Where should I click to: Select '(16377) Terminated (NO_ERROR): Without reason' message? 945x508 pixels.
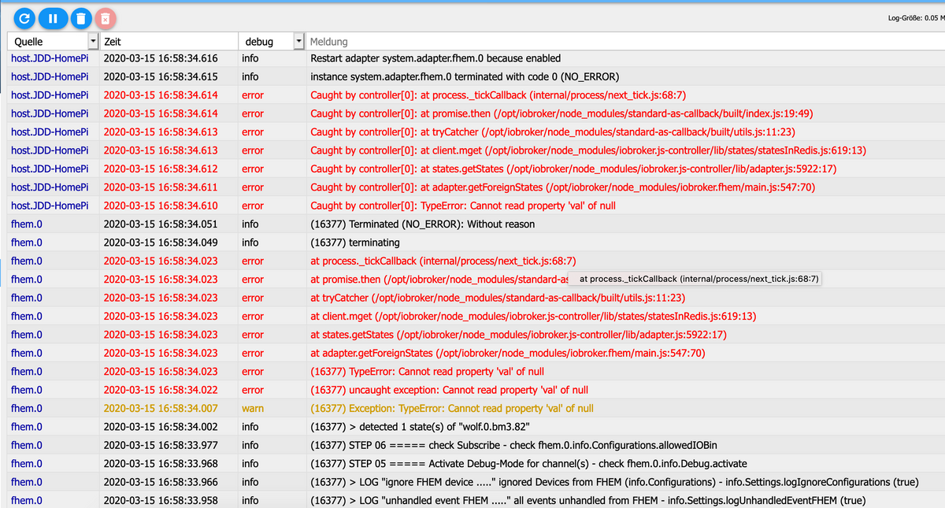point(423,224)
